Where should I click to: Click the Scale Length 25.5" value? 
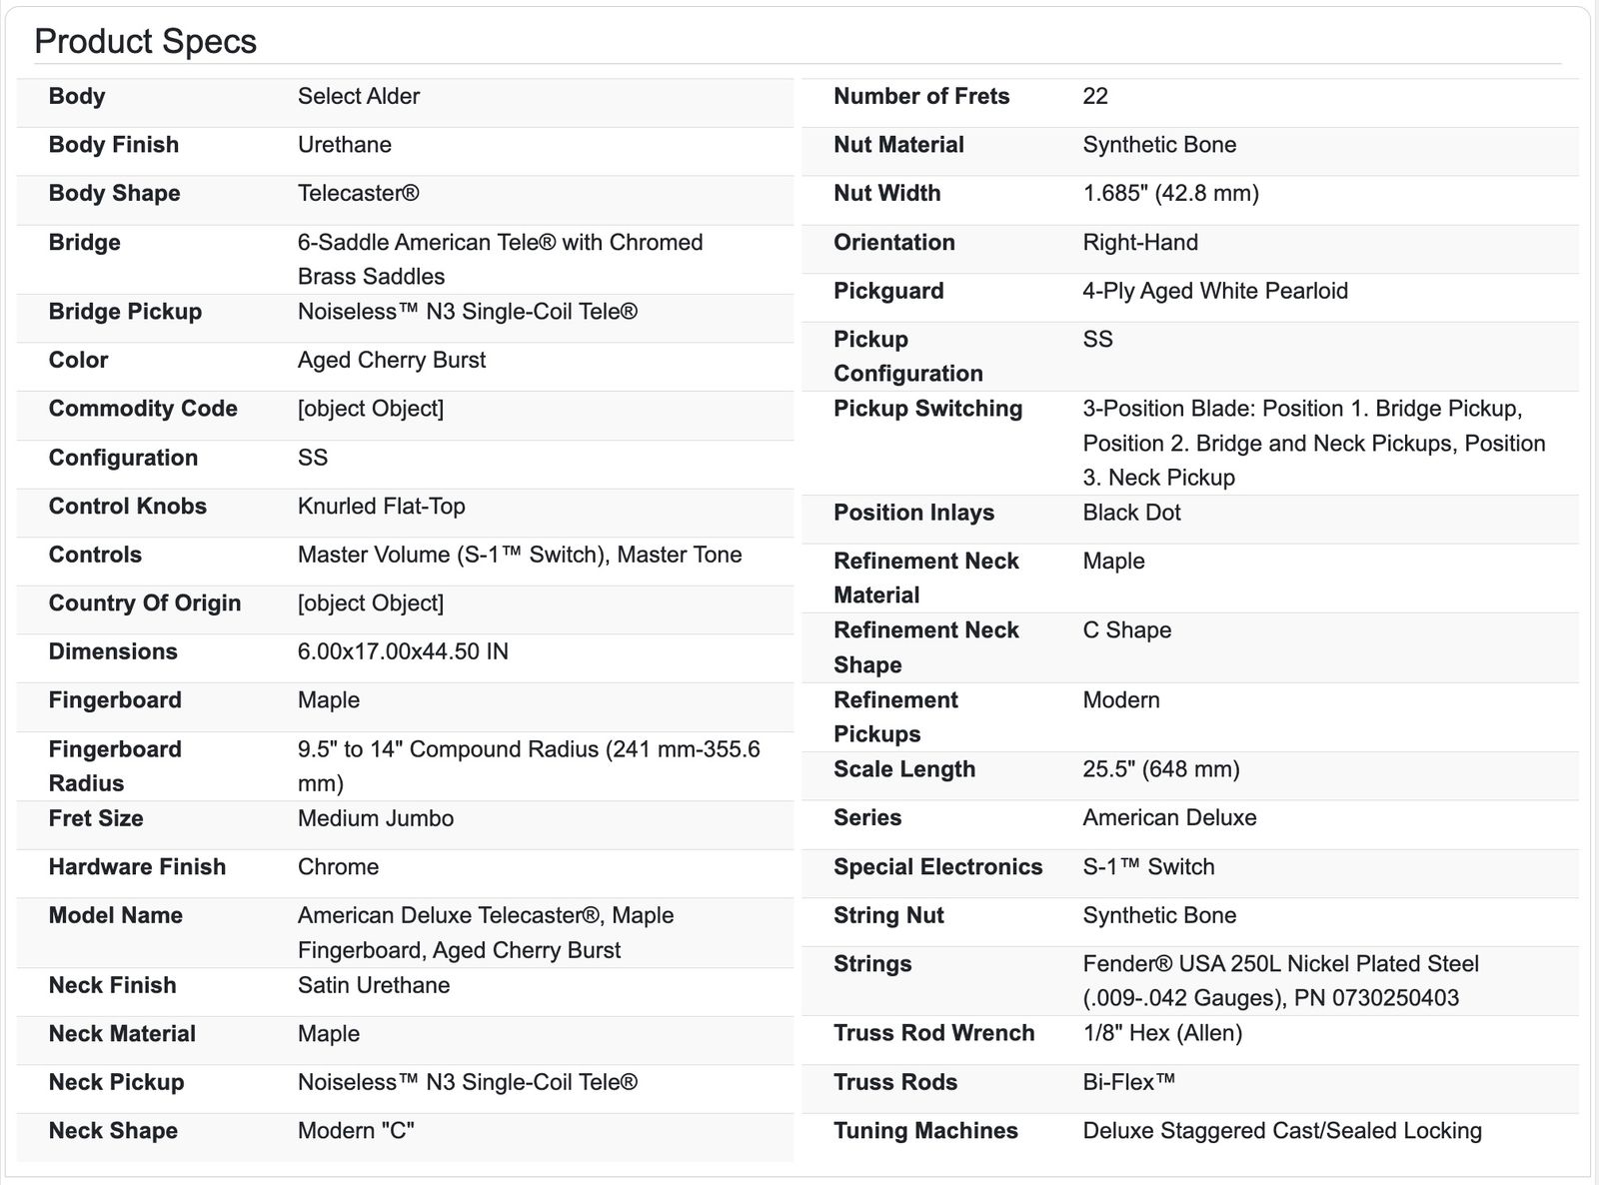[x=1161, y=769]
